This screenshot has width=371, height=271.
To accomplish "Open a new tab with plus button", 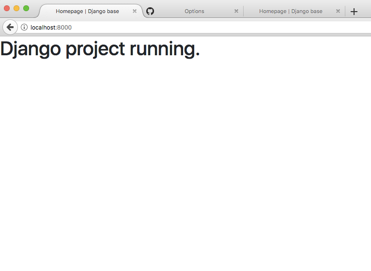I will tap(354, 12).
